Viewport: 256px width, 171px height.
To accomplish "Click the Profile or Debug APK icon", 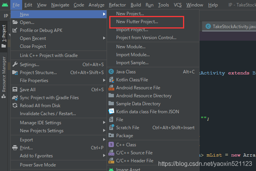I will point(15,30).
